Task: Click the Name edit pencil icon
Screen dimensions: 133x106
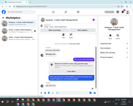Action: tap(71, 35)
